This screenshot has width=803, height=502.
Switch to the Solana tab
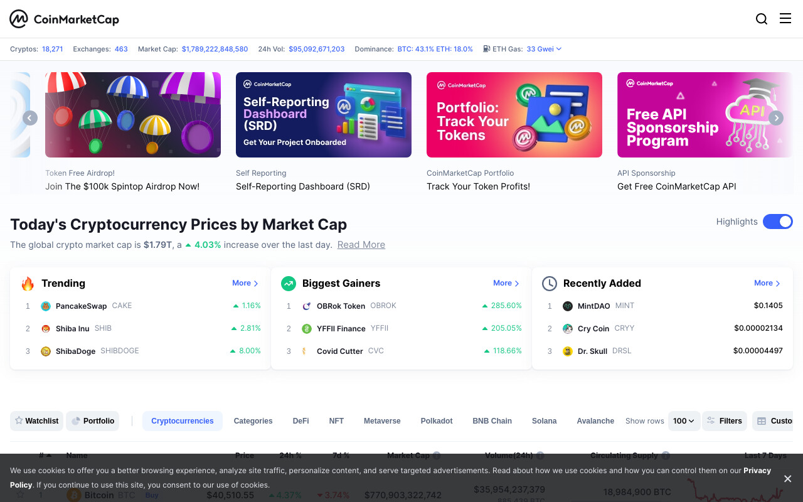545,421
